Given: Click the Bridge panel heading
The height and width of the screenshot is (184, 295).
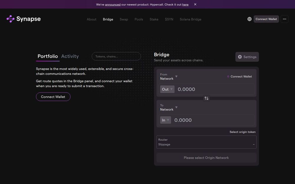Looking at the screenshot, I should pos(162,55).
